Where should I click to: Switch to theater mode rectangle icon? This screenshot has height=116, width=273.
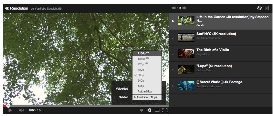(x=157, y=110)
